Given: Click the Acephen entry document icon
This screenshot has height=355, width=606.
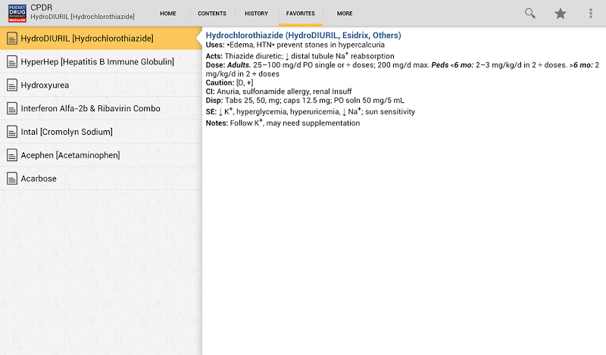Looking at the screenshot, I should point(12,155).
